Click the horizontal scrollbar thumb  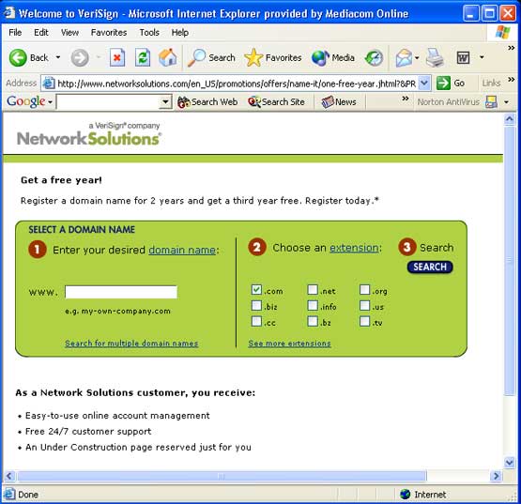pyautogui.click(x=222, y=476)
